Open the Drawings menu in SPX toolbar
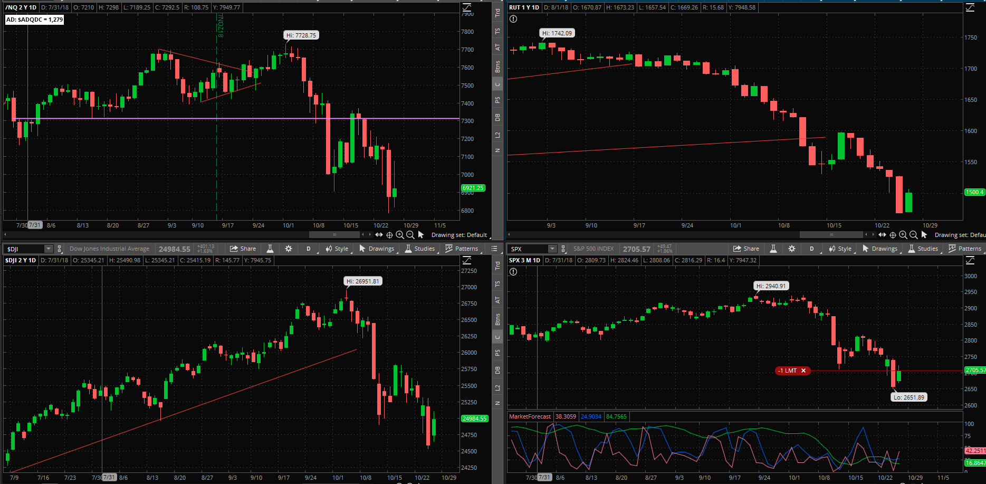This screenshot has height=484, width=986. 880,249
